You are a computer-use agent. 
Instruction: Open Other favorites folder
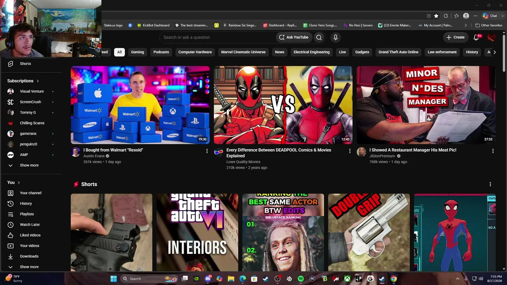[x=489, y=25]
